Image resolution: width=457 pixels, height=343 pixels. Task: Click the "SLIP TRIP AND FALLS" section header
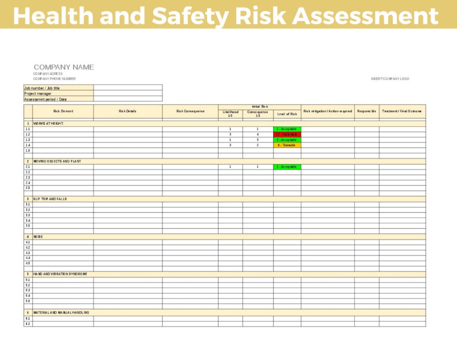51,199
